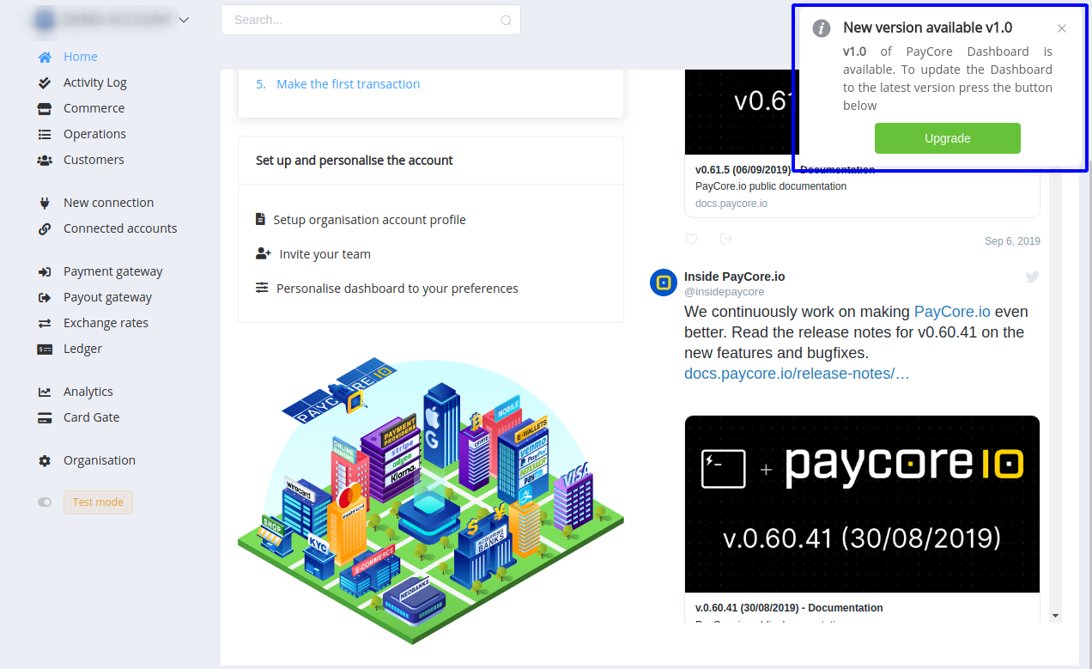Open docs.paycore.io/release-notes link

pyautogui.click(x=797, y=374)
